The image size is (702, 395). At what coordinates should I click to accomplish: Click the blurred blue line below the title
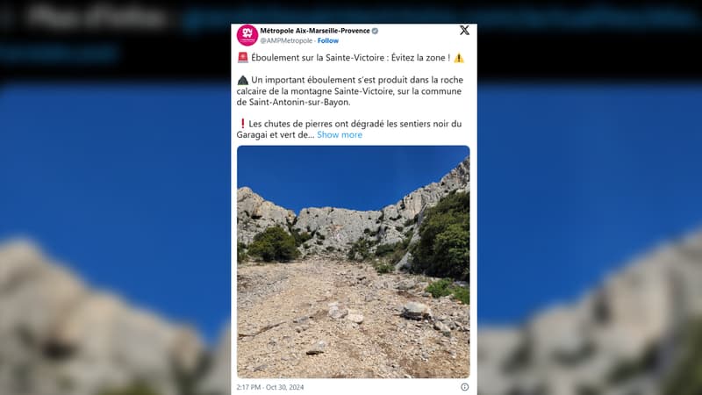point(58,53)
